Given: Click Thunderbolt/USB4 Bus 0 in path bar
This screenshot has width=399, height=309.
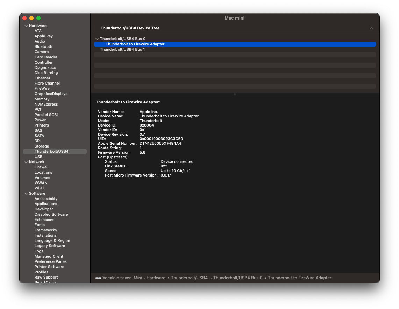Looking at the screenshot, I should pos(238,278).
